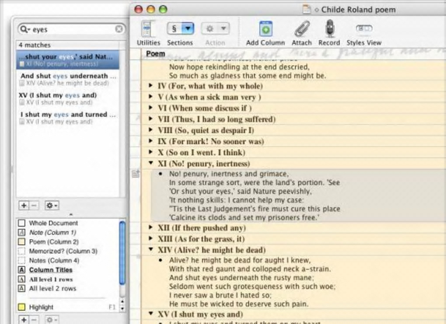
Task: Click line "He must be wicked to deserve such pain."
Action: pyautogui.click(x=239, y=304)
